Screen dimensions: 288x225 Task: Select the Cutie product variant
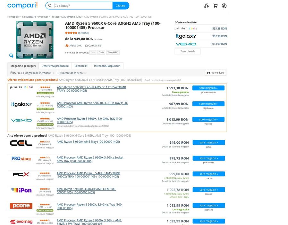(101, 52)
